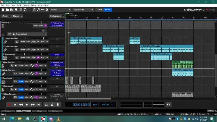Unmute the 9 Soundtrack track
This screenshot has width=217, height=122.
point(21,81)
